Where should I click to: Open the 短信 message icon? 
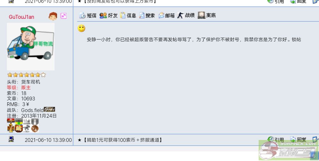(88, 15)
